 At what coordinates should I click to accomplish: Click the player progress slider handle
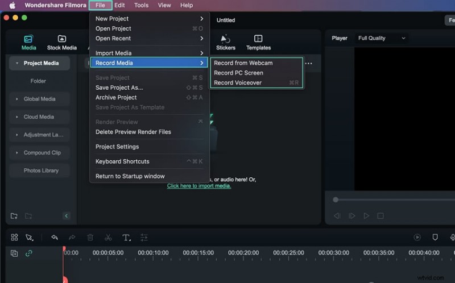click(x=336, y=200)
